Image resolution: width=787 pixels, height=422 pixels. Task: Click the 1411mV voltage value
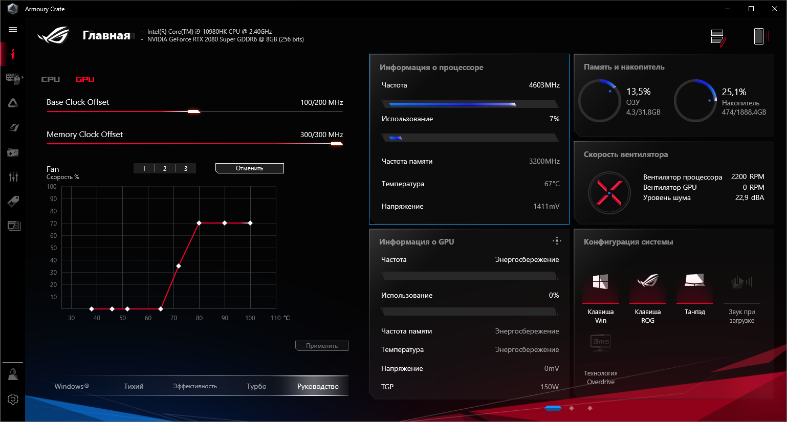coord(546,206)
